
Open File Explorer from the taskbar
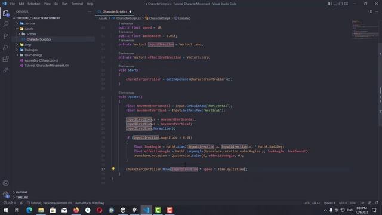click(41, 210)
